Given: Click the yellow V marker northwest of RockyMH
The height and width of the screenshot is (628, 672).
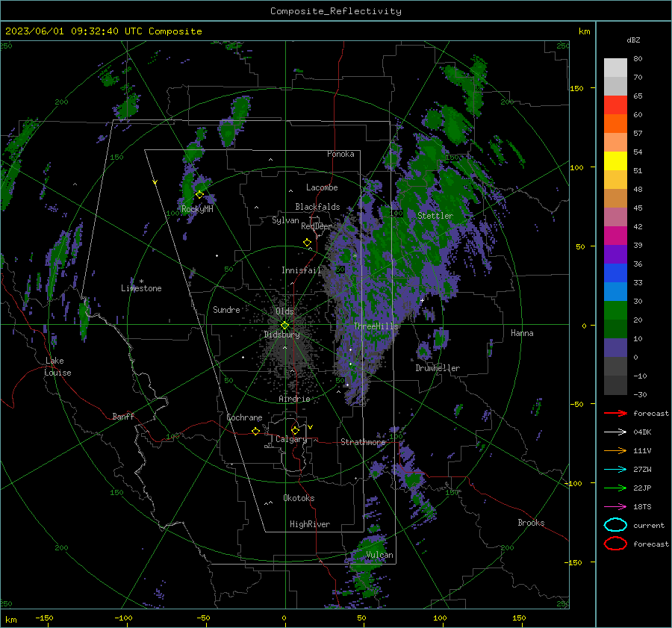Looking at the screenshot, I should tap(155, 182).
